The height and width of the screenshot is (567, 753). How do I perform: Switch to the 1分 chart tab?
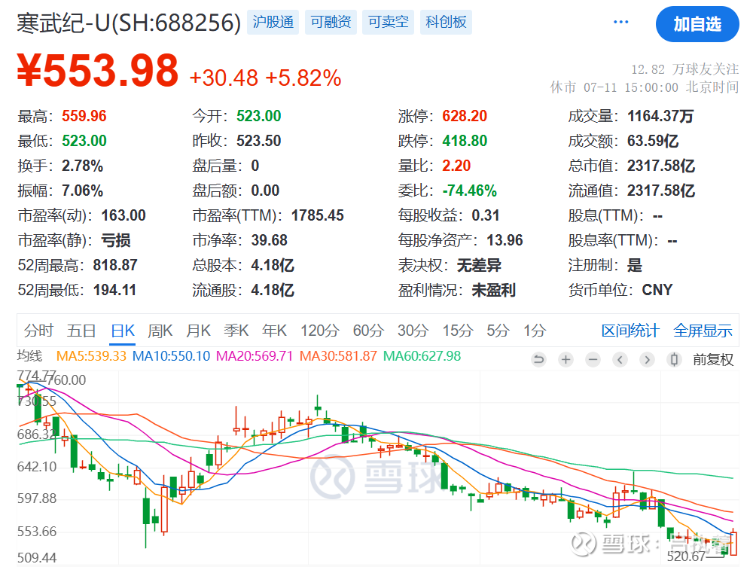tap(535, 331)
